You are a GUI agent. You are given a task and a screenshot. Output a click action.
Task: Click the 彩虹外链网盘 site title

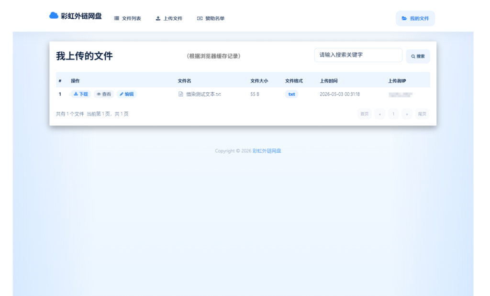pos(81,16)
